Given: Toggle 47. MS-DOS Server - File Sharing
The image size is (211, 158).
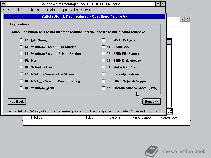Looking at the screenshot, I should 21,74.
